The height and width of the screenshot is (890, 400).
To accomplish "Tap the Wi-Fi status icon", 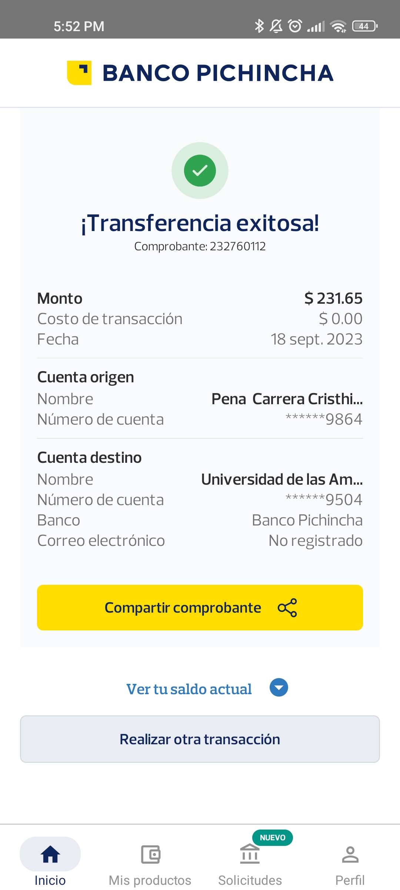I will point(338,26).
